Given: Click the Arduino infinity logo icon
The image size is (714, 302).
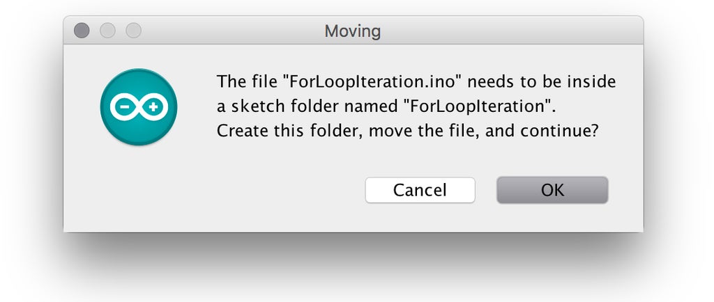Looking at the screenshot, I should point(139,107).
